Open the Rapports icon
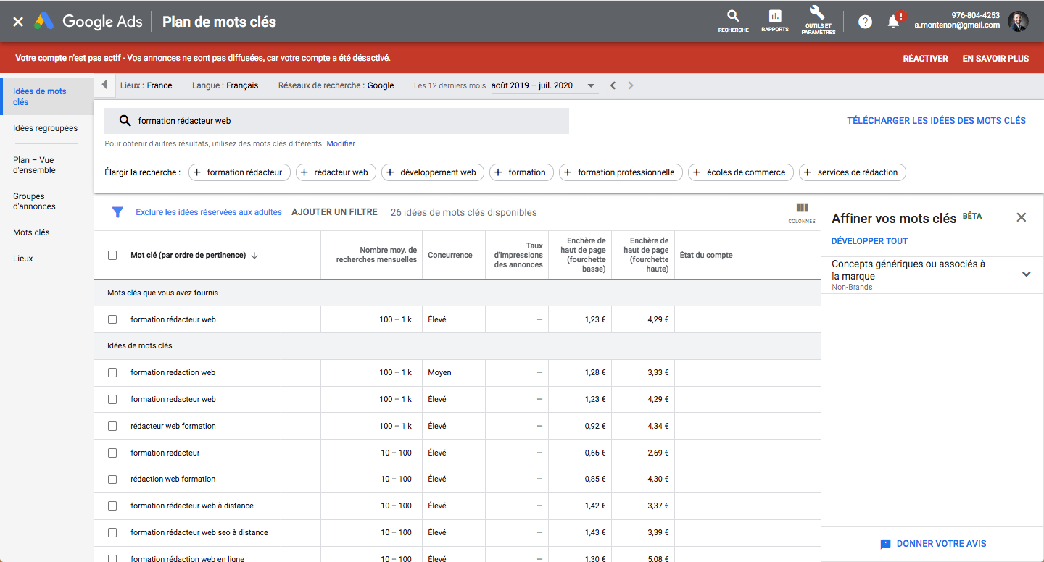1044x562 pixels. [775, 21]
